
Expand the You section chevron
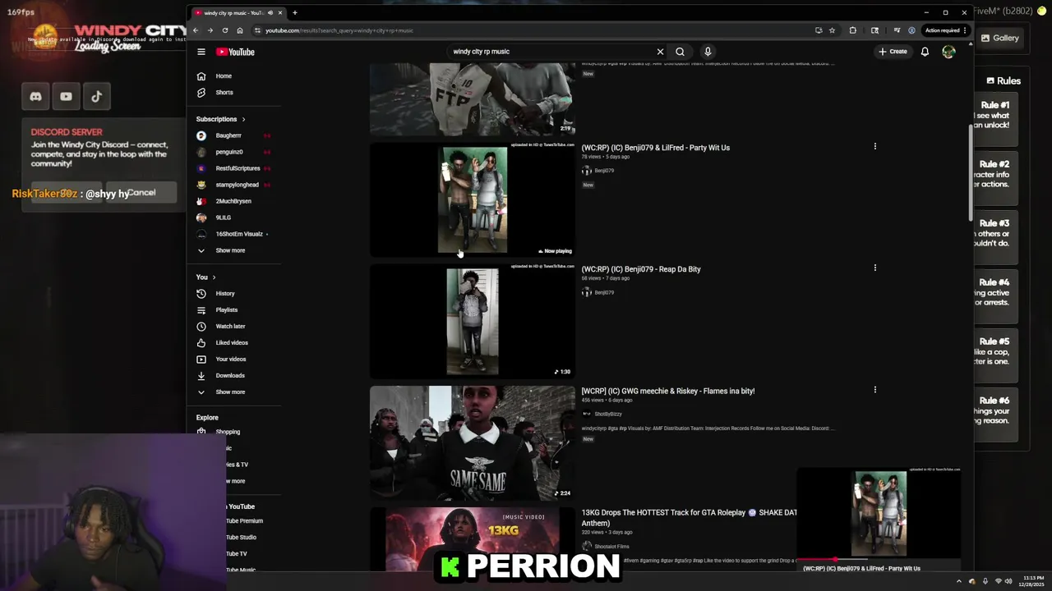click(214, 277)
